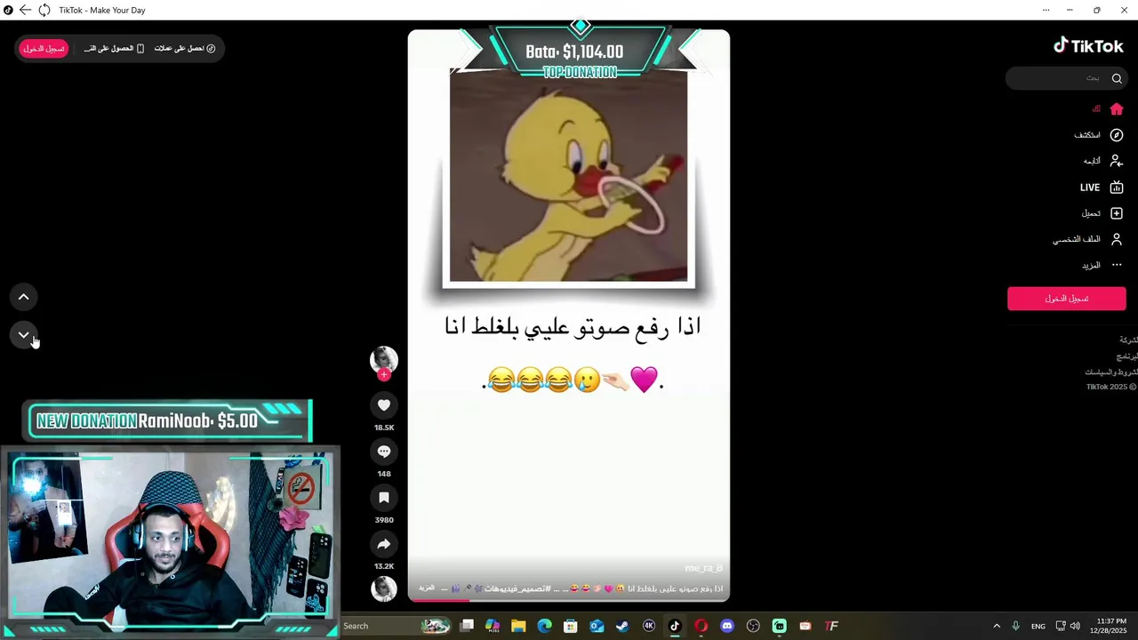This screenshot has height=640, width=1138.
Task: Seek using the video progress bar
Action: (569, 600)
